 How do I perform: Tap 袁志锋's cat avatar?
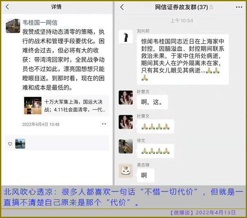[126, 171]
